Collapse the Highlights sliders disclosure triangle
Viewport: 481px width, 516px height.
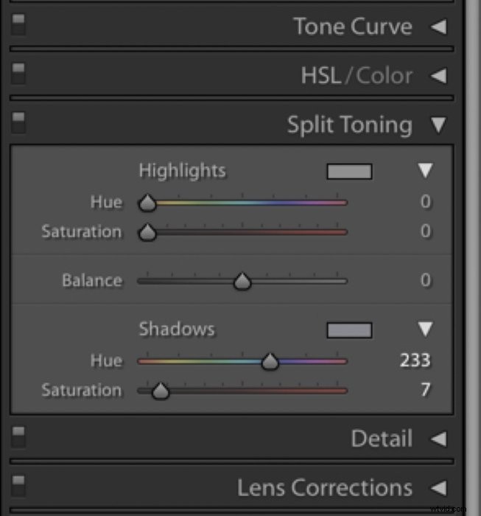coord(426,170)
